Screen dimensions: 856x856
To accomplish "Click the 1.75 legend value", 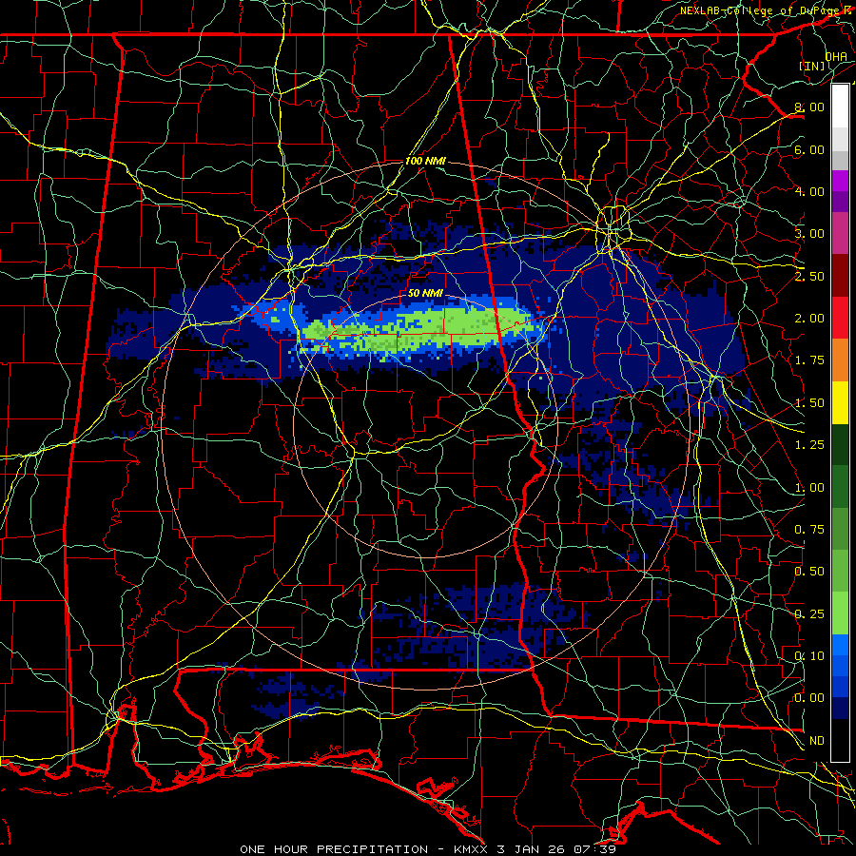I will point(809,360).
